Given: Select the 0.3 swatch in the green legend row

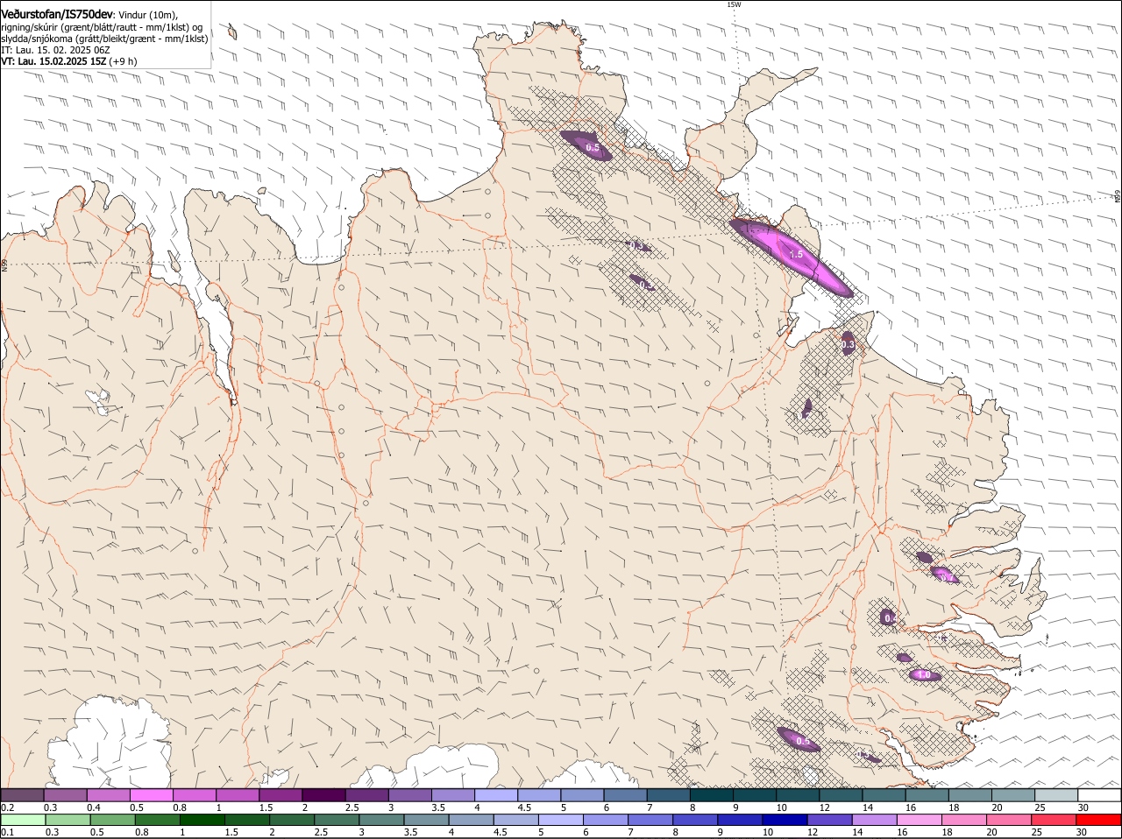Looking at the screenshot, I should pyautogui.click(x=68, y=820).
